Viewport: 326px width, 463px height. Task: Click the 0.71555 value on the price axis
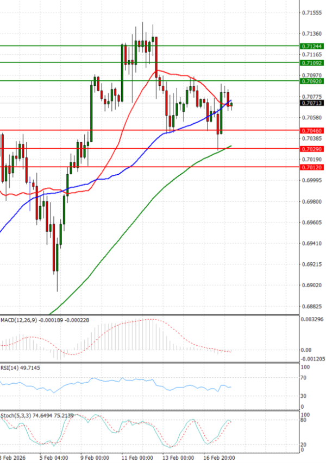311,12
